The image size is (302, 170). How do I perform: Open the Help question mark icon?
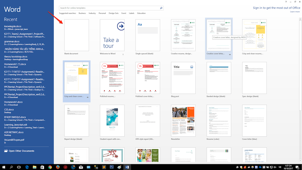coord(286,2)
